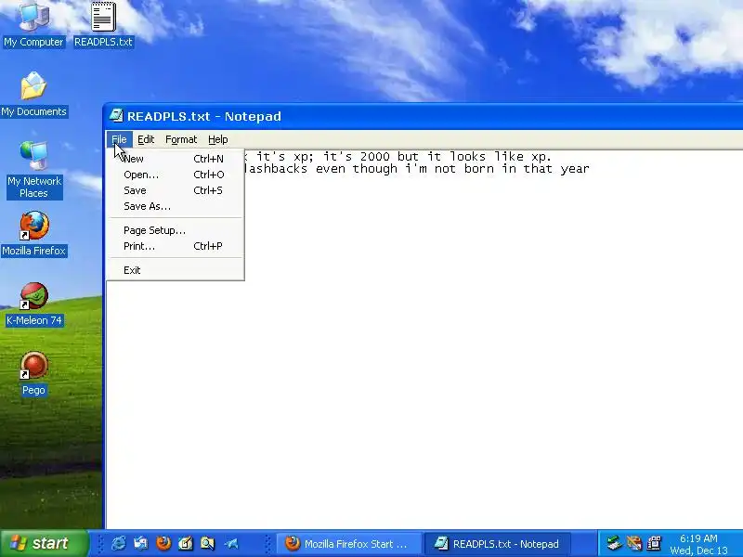Select Exit from the File menu
This screenshot has height=557, width=743.
(x=176, y=270)
